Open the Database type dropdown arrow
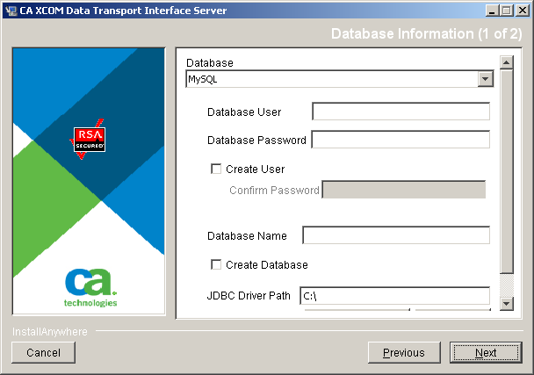Screen dimensions: 534x375 tap(486, 79)
